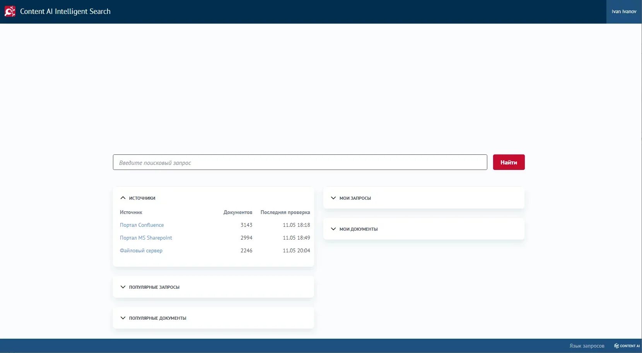Image resolution: width=642 pixels, height=353 pixels.
Task: Open the Ivan Ivanov user menu
Action: [624, 12]
